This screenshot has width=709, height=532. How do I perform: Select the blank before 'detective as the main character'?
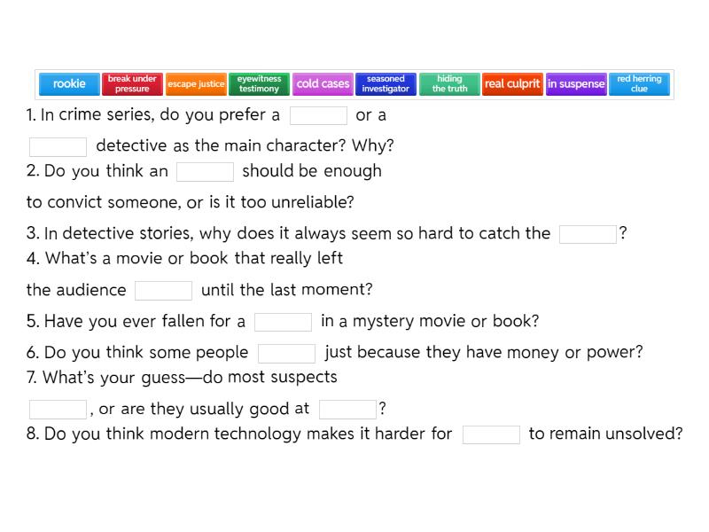pyautogui.click(x=58, y=146)
